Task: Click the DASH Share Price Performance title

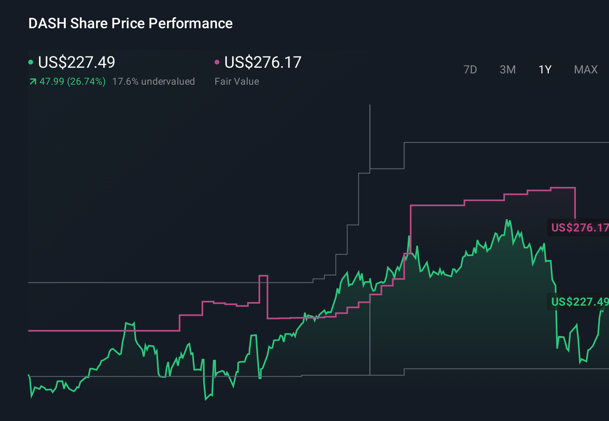Action: click(130, 23)
